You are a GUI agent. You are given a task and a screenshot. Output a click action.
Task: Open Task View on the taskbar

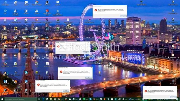pyautogui.click(x=39, y=99)
